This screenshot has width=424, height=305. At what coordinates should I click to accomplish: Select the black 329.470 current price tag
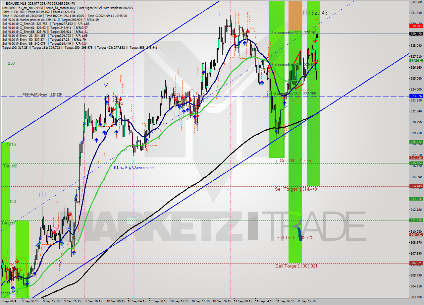[416, 33]
